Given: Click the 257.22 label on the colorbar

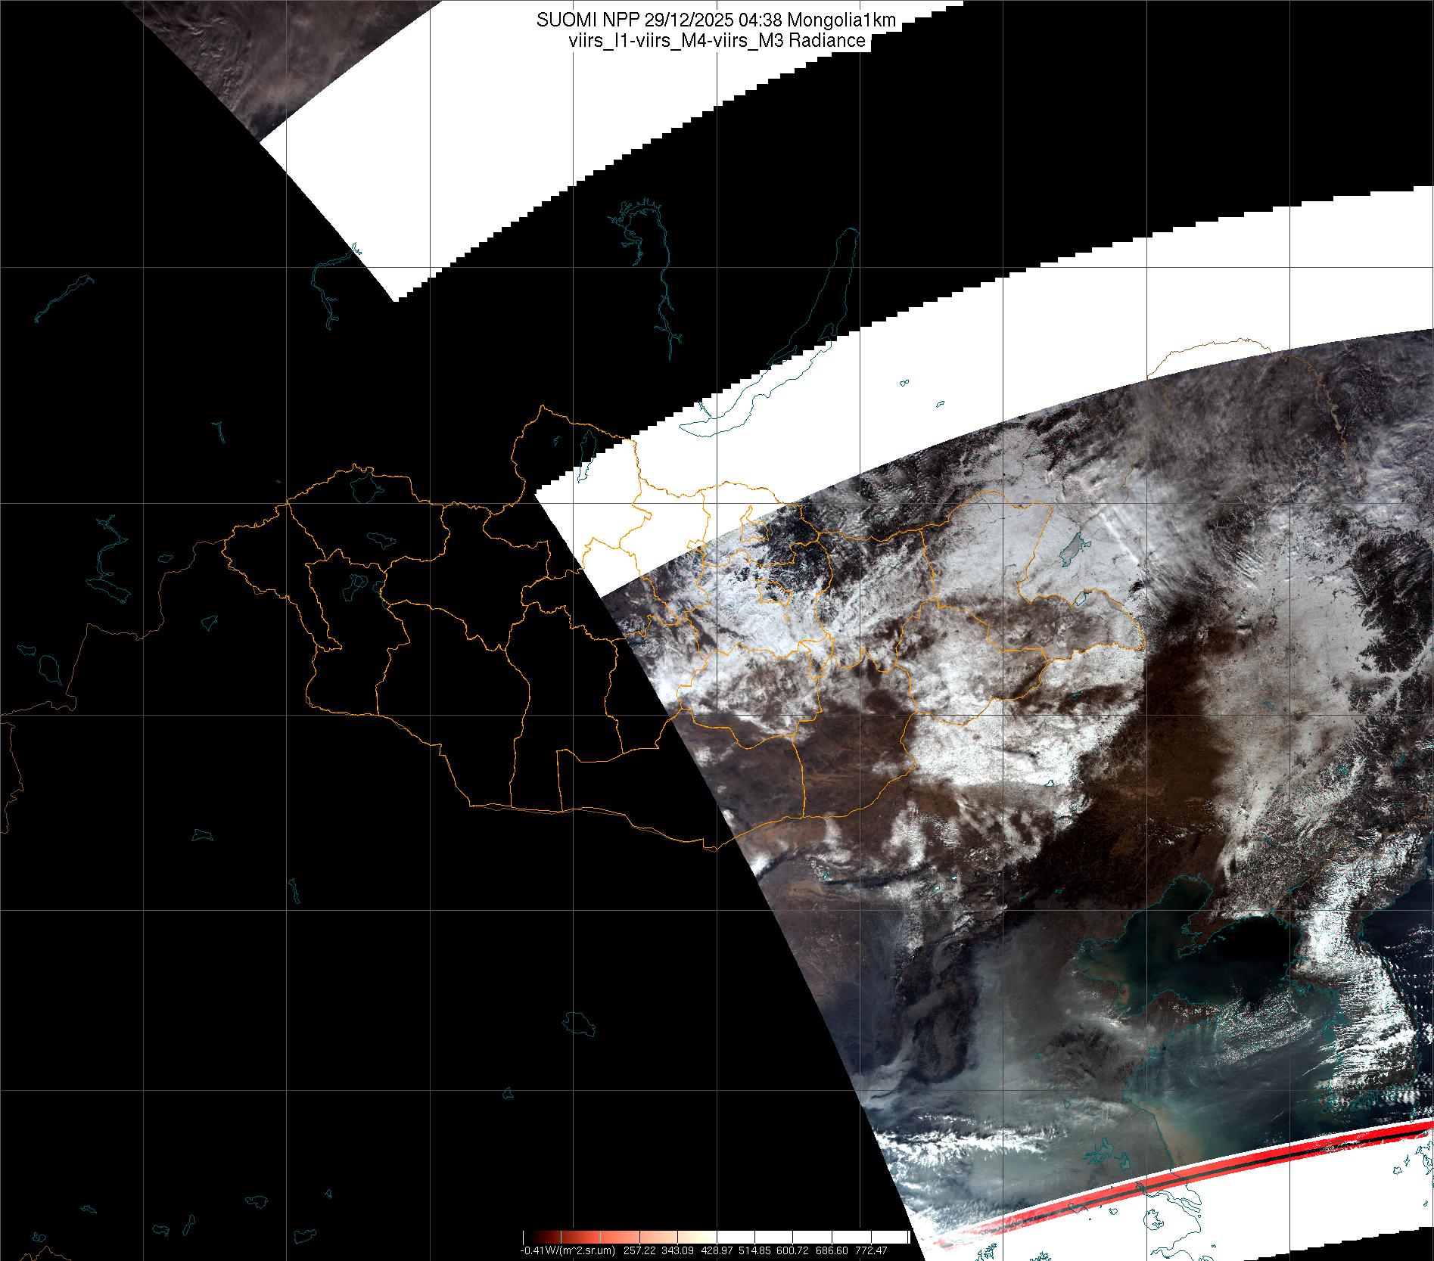Looking at the screenshot, I should (x=639, y=1250).
